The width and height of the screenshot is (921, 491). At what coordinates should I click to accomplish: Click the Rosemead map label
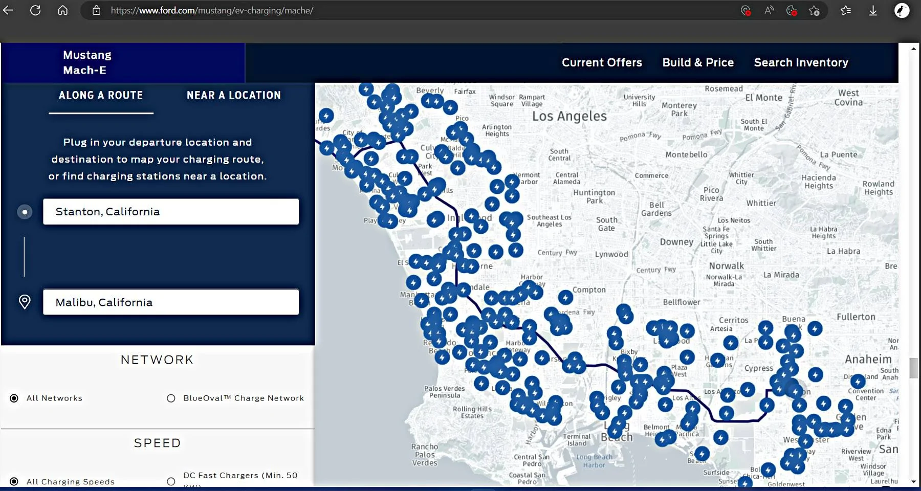click(723, 88)
